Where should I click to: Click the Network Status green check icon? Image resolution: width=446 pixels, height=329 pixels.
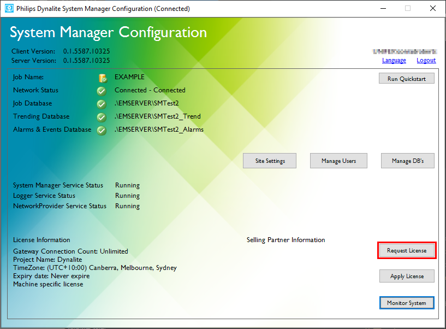[x=102, y=91]
